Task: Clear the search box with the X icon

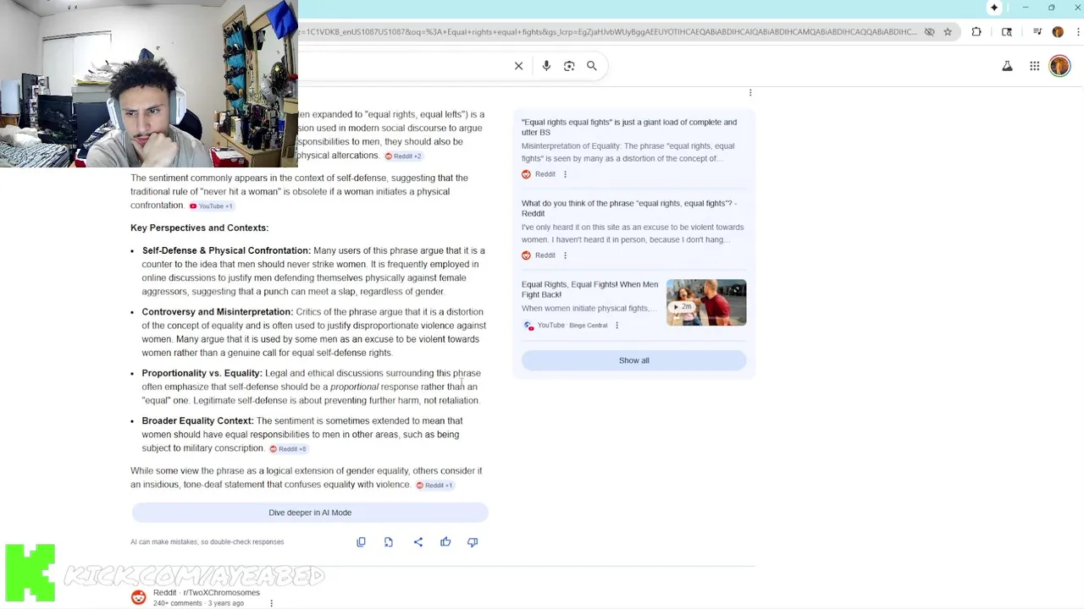Action: 519,66
